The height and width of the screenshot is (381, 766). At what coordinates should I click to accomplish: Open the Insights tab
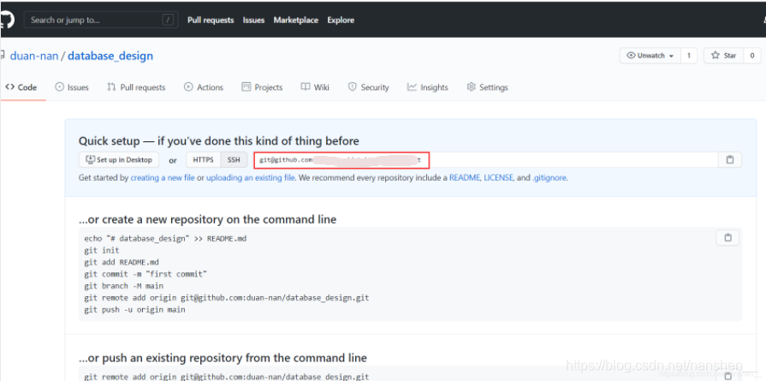click(x=427, y=87)
